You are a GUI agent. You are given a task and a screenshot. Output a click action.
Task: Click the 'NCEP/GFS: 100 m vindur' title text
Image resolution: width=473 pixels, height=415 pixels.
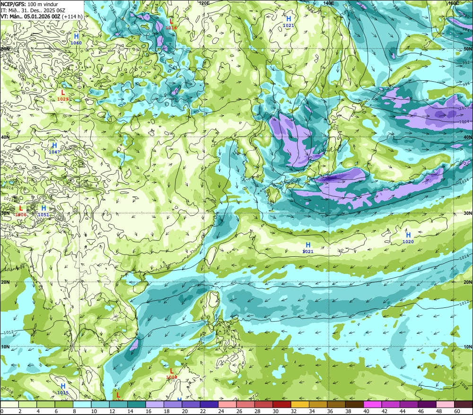[29, 4]
